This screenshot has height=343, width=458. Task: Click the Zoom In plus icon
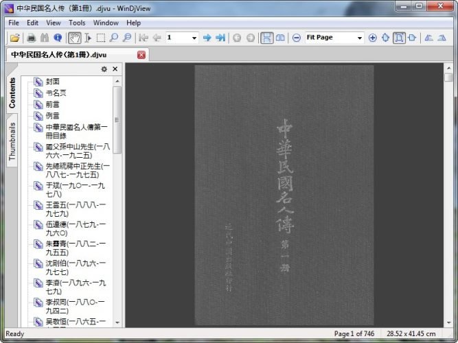pos(373,38)
